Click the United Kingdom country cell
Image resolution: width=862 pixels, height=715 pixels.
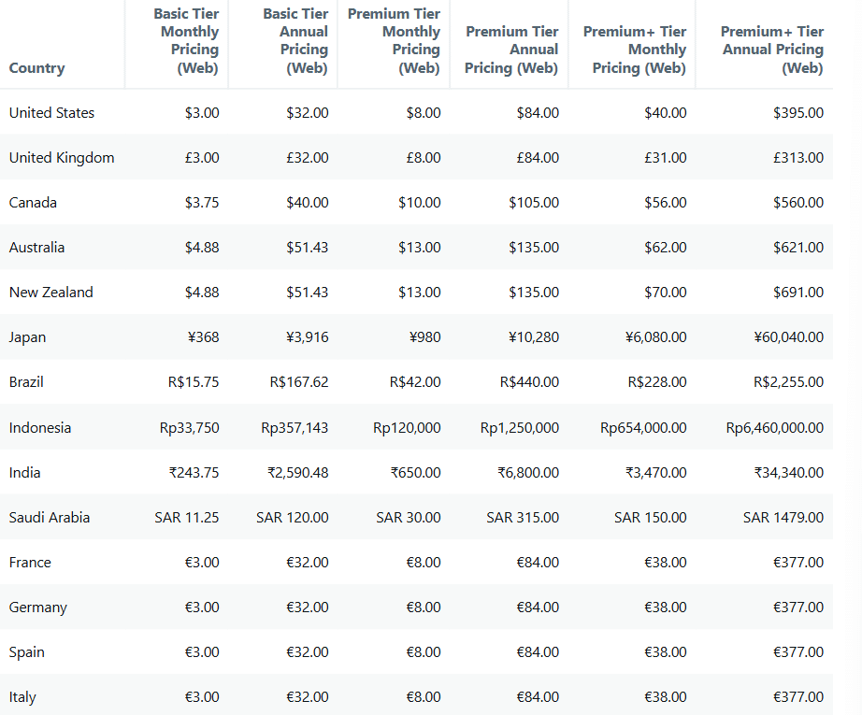[x=62, y=158]
